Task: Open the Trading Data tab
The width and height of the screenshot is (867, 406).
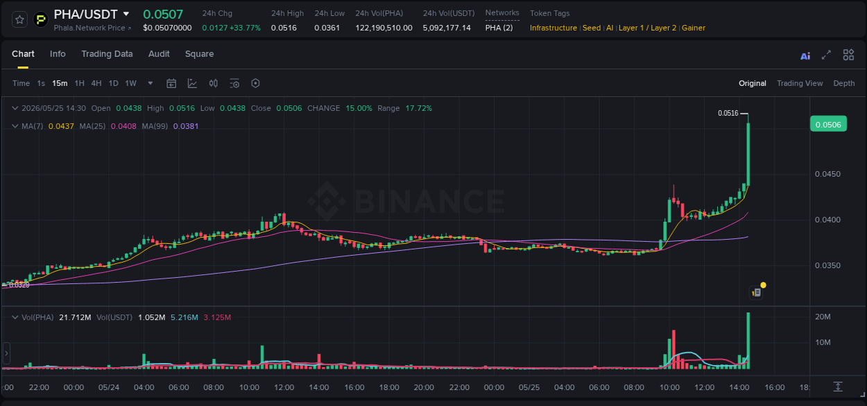Action: point(107,54)
